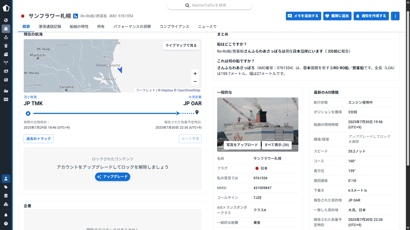Open the リーフレット attribution link
This screenshot has height=230, width=410.
coord(145,90)
